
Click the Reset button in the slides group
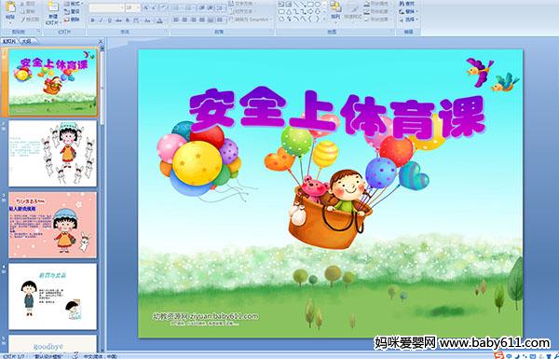click(x=72, y=11)
